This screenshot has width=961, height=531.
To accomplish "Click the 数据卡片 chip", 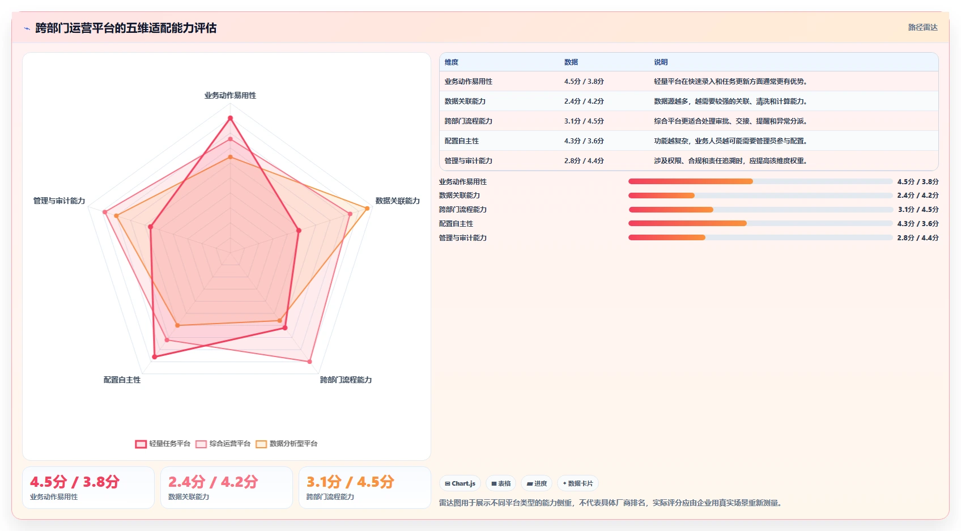I will (578, 483).
